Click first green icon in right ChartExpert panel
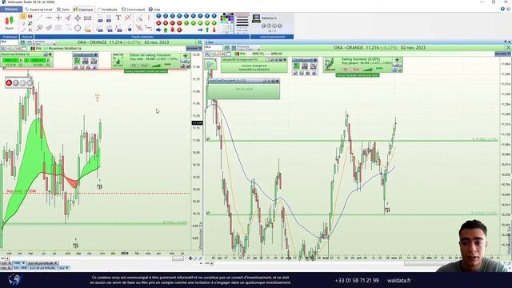Screen dimensions: 512x288 click(296, 66)
